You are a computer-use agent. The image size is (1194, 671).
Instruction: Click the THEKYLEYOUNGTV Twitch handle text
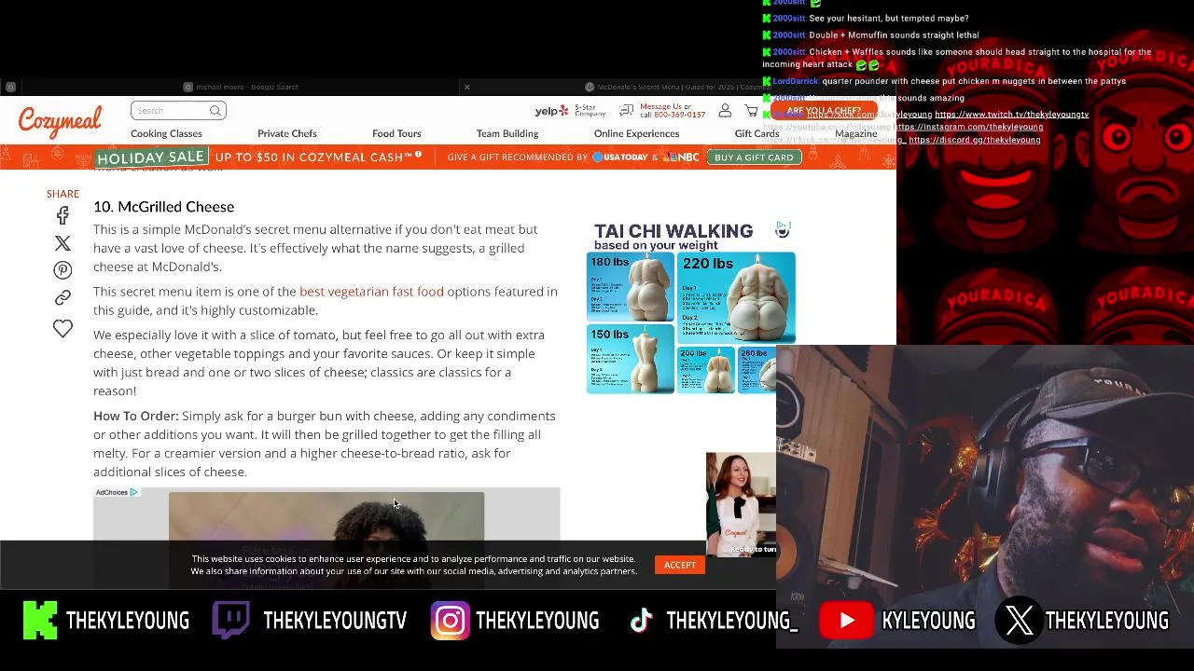[x=335, y=621]
